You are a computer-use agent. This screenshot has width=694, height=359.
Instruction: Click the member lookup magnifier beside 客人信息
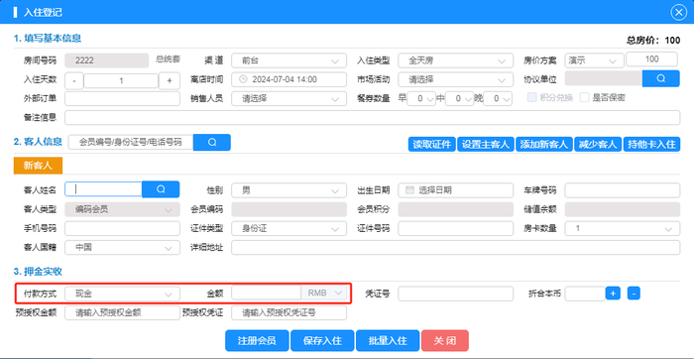click(x=212, y=142)
